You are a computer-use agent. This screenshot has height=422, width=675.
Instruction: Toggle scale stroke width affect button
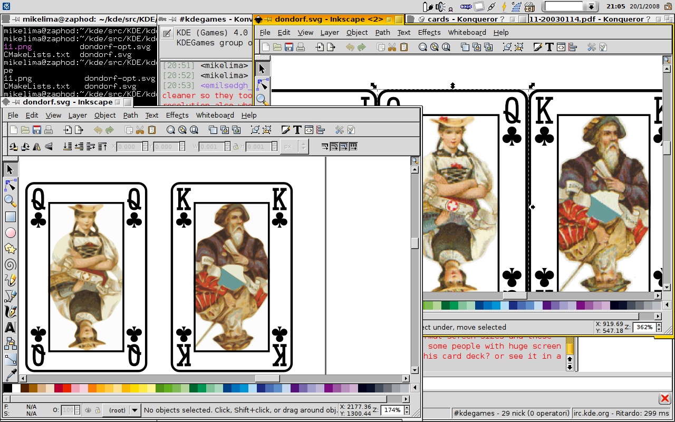[324, 147]
